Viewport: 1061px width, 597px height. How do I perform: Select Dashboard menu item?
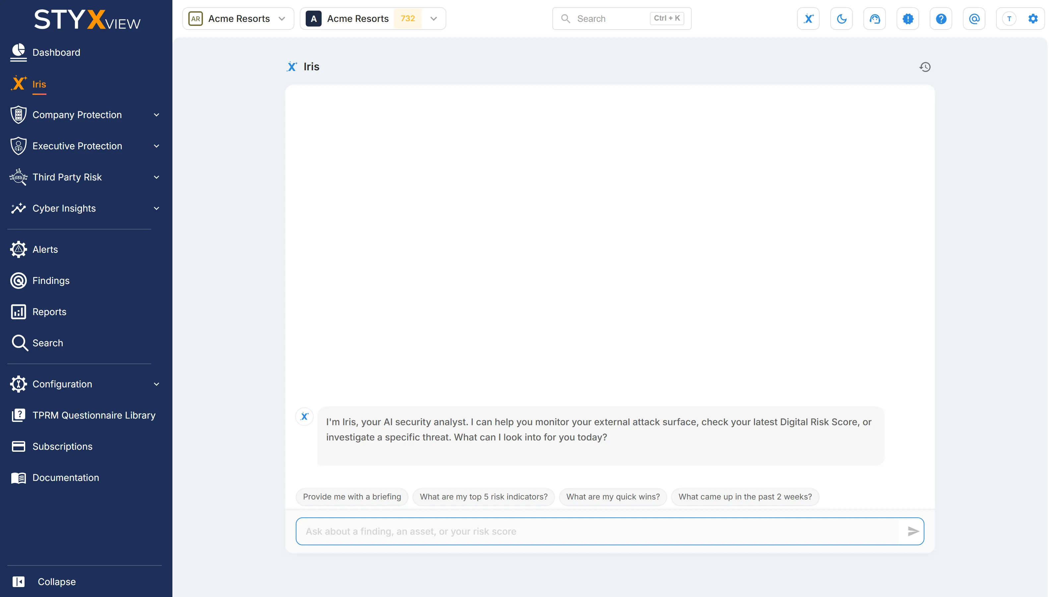56,52
